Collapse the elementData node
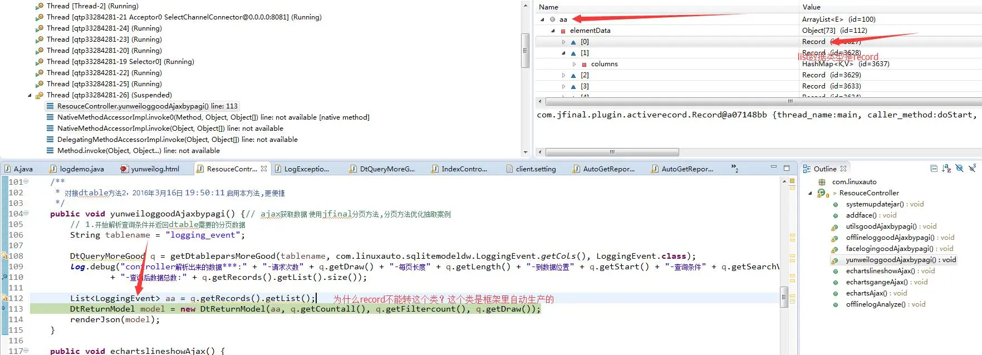The height and width of the screenshot is (355, 982). 553,31
